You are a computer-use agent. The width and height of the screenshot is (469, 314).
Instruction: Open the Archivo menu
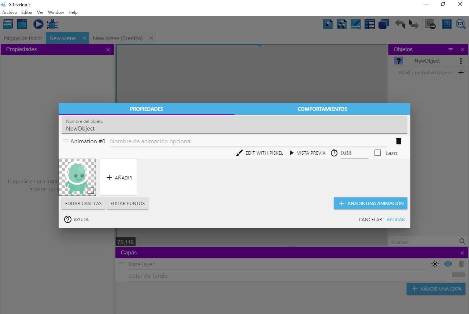(x=10, y=12)
